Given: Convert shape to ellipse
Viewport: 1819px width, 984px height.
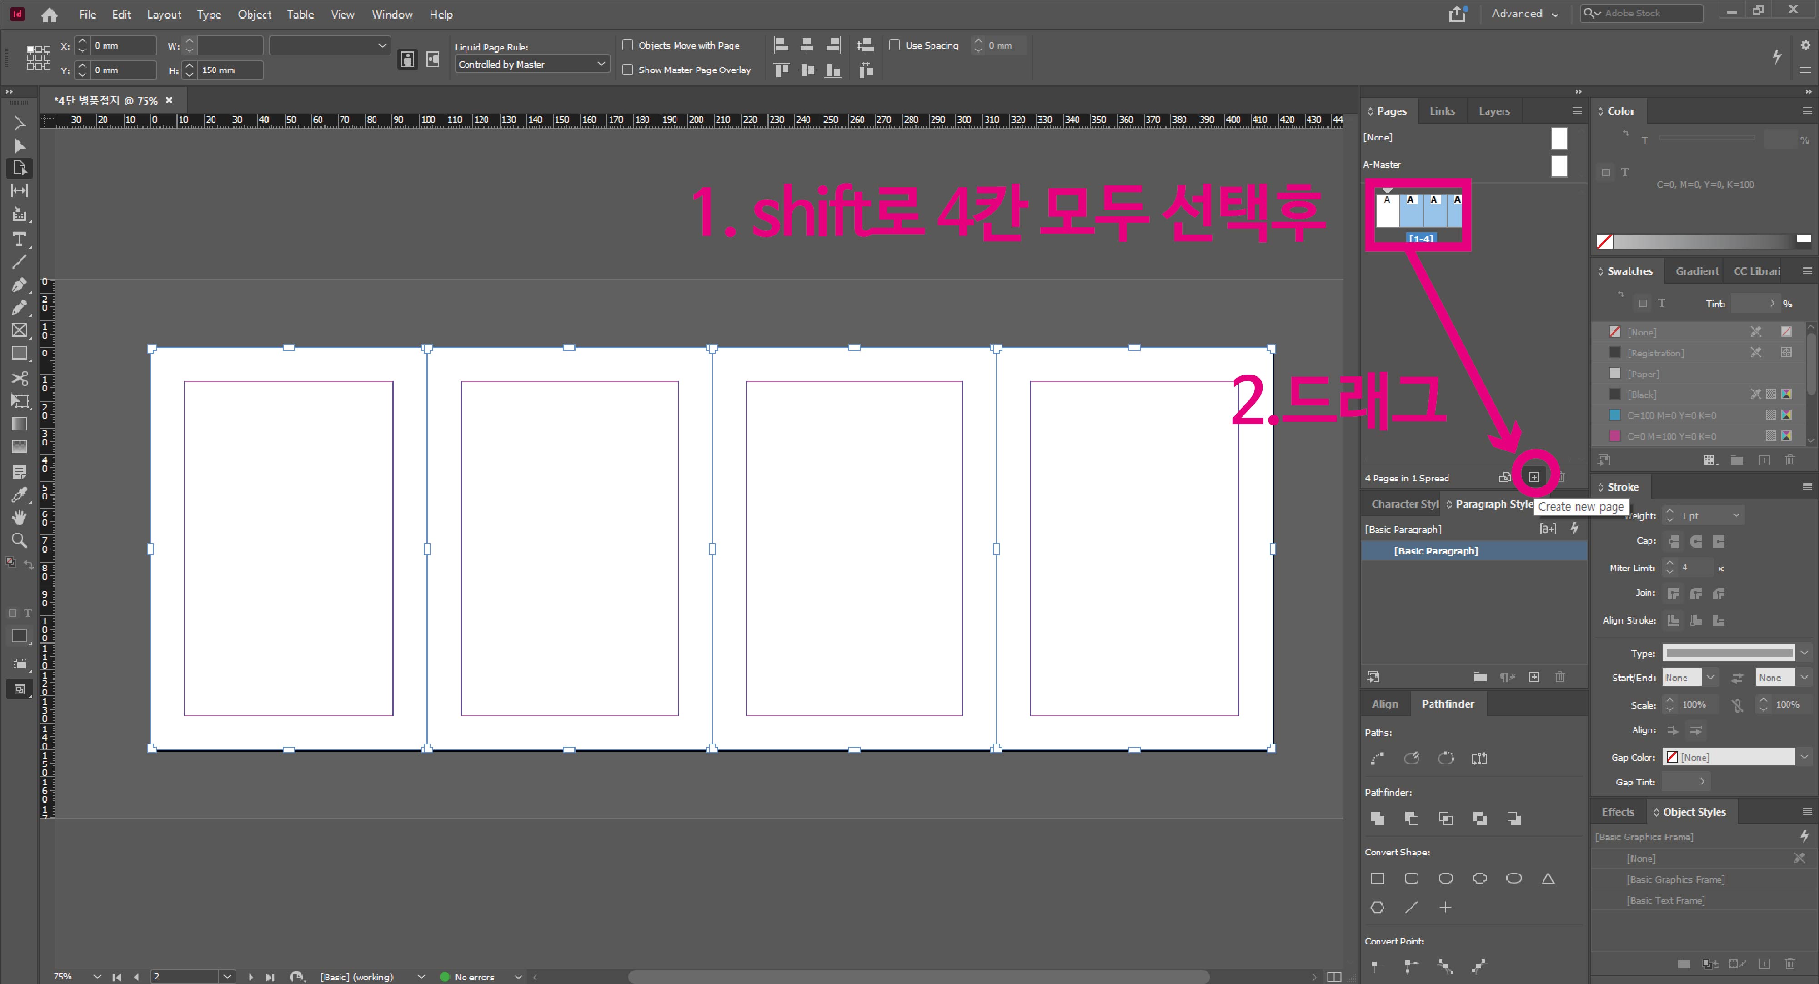Looking at the screenshot, I should tap(1514, 878).
